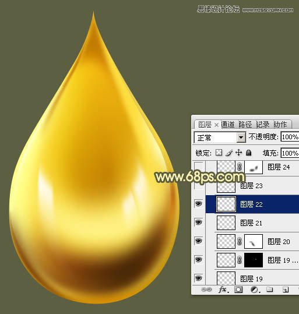
Task: Click 图层 20 layer thumbnail
Action: (x=226, y=241)
